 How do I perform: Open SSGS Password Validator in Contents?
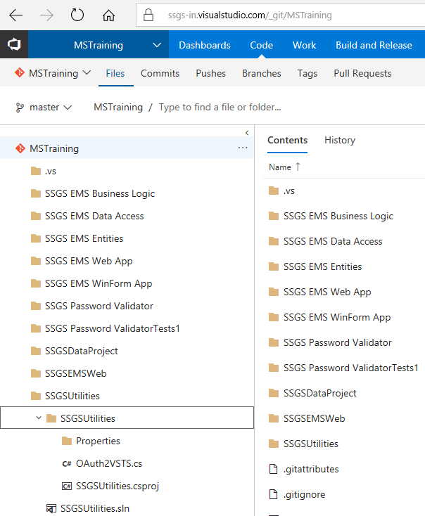[337, 342]
